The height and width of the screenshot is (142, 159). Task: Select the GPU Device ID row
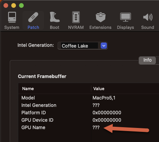[89, 120]
